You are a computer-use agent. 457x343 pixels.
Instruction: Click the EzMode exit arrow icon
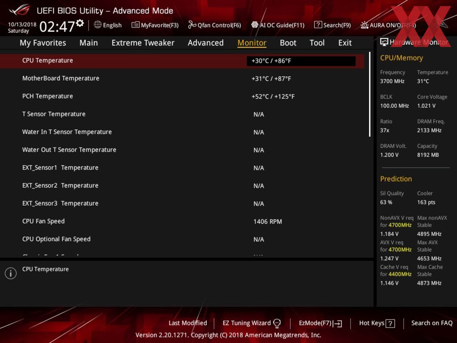[337, 323]
